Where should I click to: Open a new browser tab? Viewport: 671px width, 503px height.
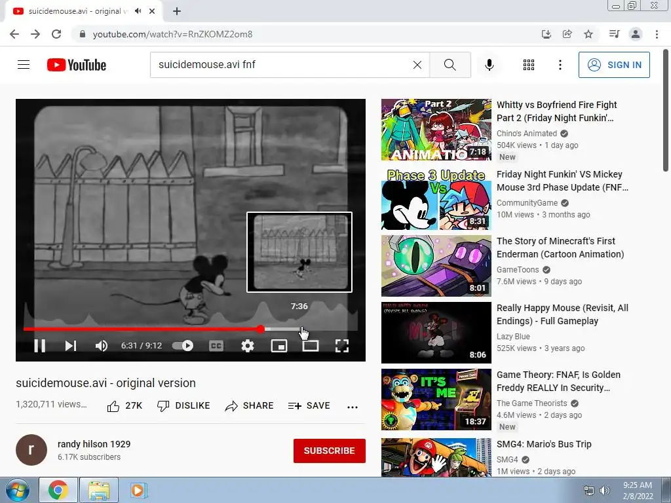177,11
